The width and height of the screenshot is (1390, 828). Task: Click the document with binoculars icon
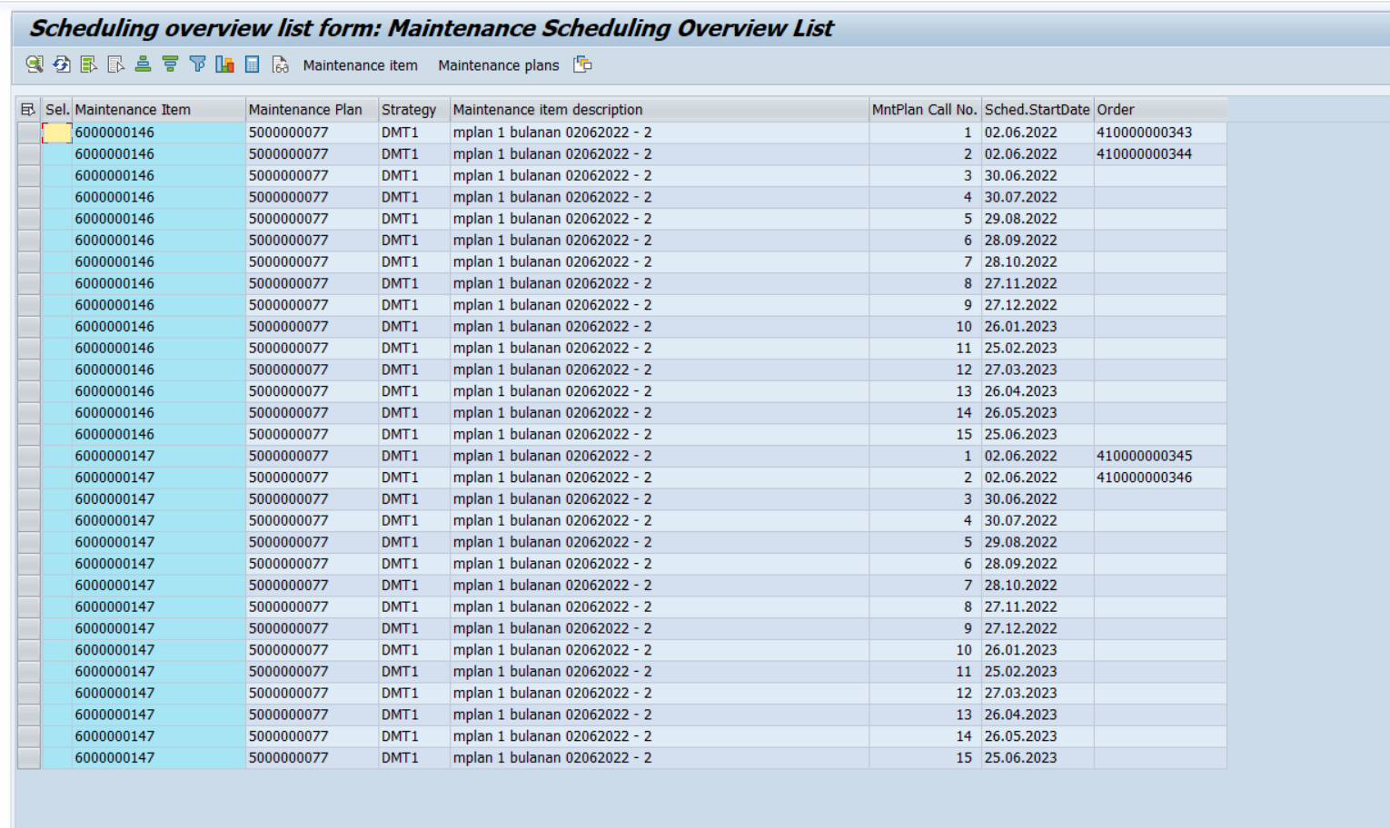[x=281, y=64]
